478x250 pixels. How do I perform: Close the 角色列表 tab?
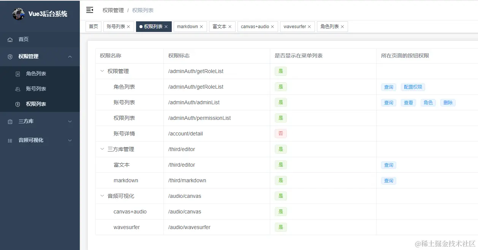click(342, 27)
